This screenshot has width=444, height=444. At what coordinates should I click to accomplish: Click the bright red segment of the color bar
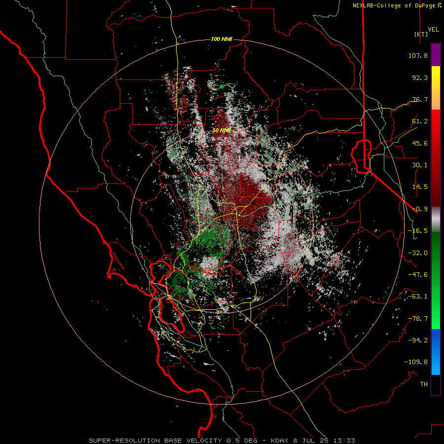click(x=436, y=125)
